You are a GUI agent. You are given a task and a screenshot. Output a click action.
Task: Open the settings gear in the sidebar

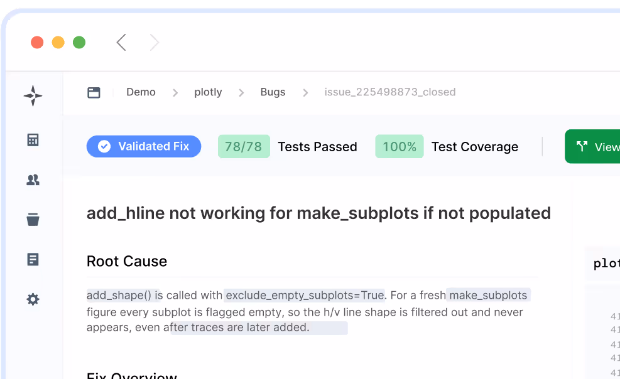(33, 299)
